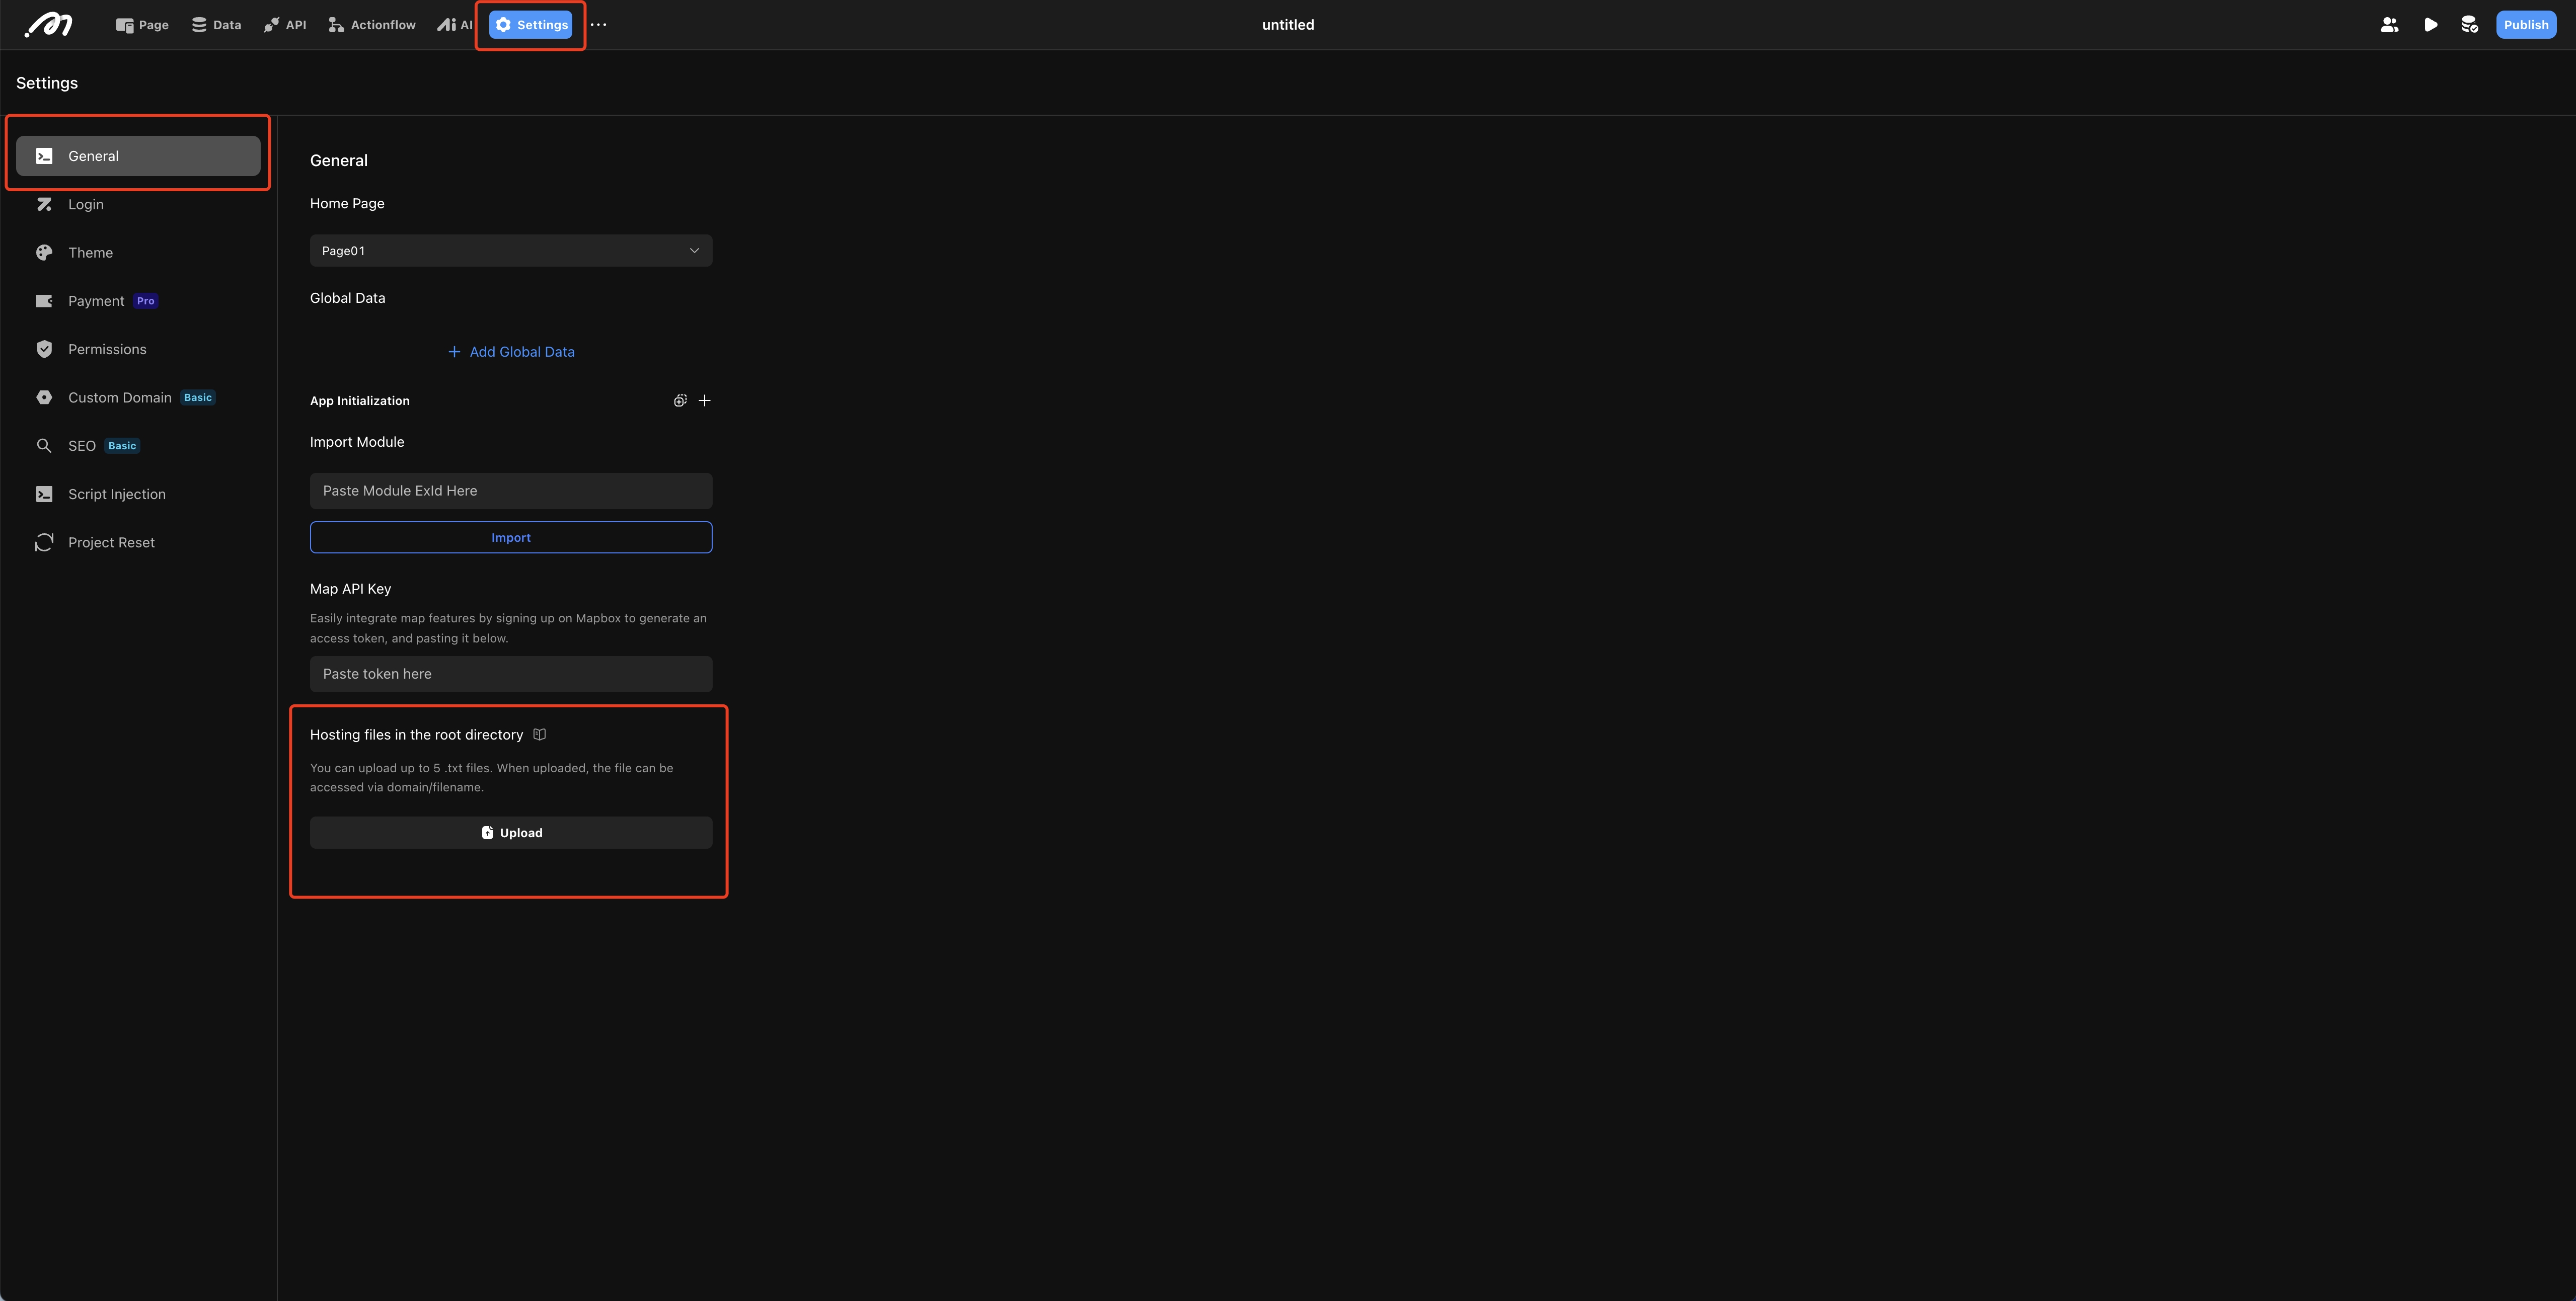Click the Upload button
Screen dimensions: 2576x1301
tap(511, 833)
